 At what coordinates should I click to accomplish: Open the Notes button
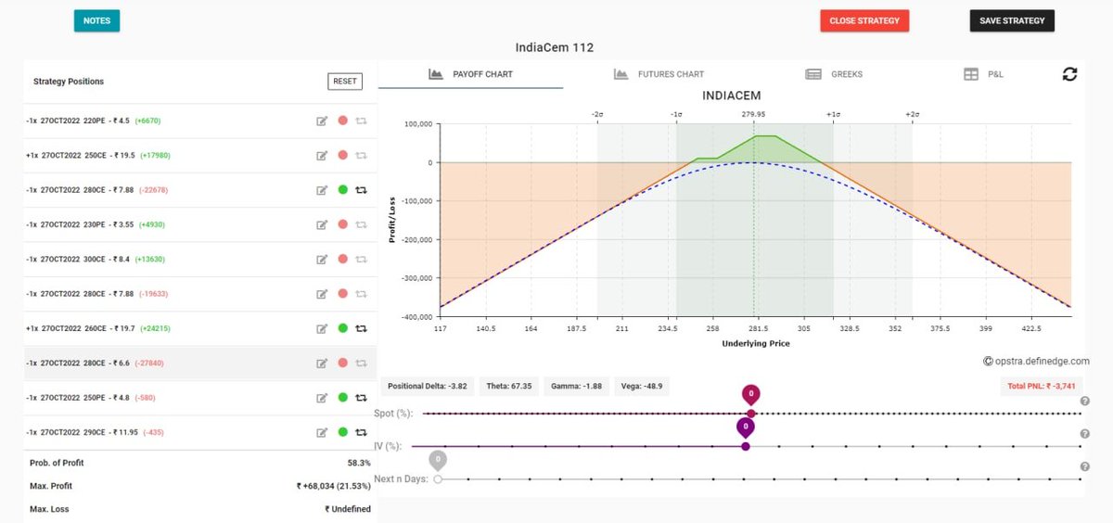click(97, 20)
